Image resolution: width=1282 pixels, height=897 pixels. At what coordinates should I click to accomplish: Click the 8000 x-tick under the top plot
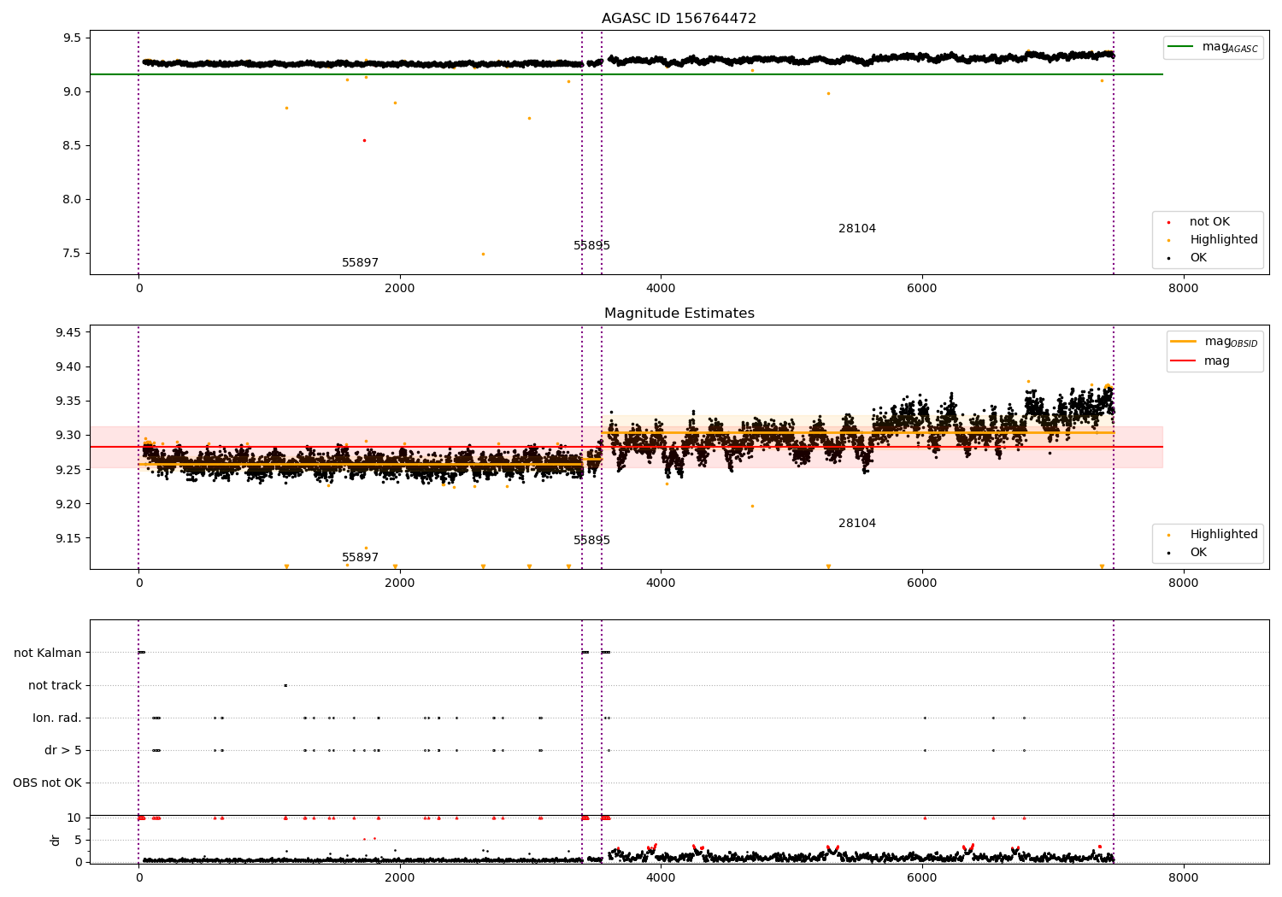[x=1184, y=289]
